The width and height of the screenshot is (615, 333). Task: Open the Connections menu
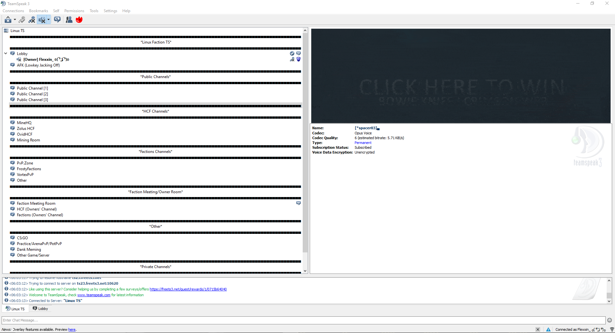[x=13, y=11]
